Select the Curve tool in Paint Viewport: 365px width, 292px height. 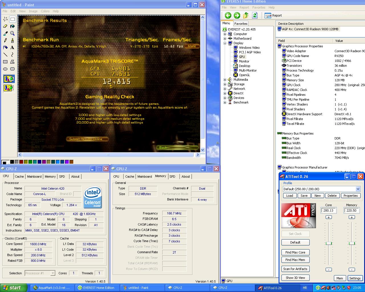13,55
